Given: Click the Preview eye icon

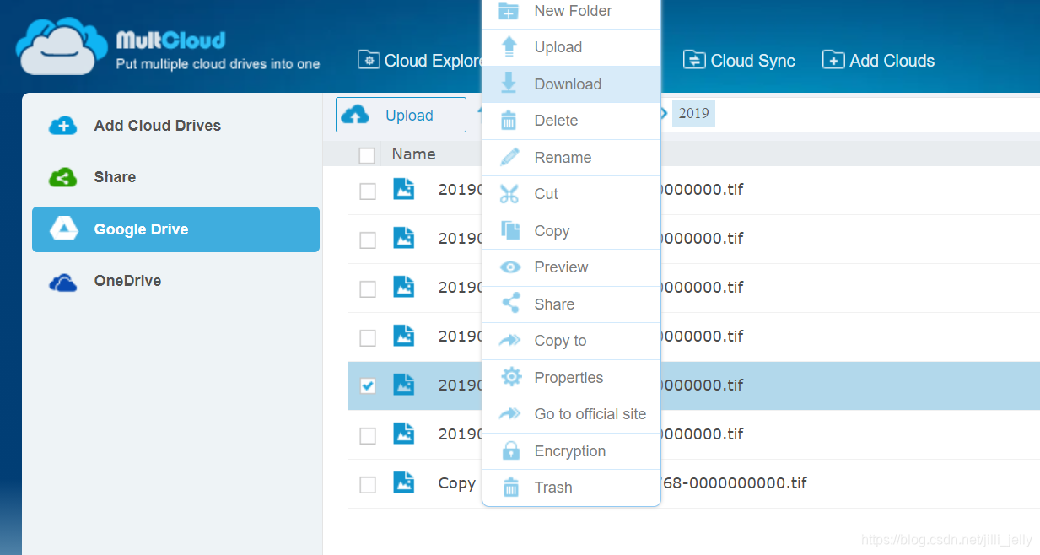Looking at the screenshot, I should click(510, 267).
